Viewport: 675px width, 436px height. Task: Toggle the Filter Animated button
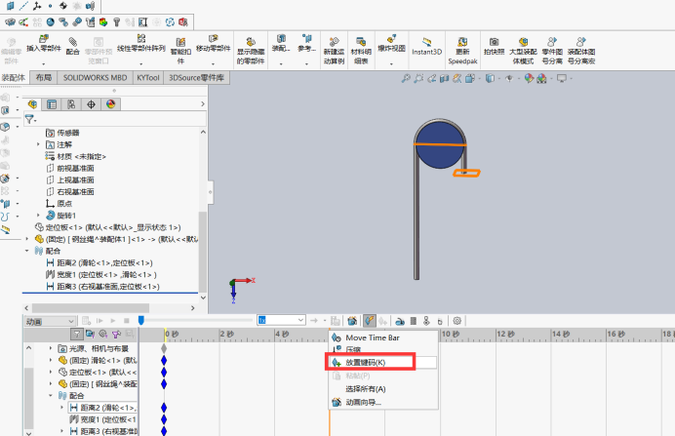pos(90,334)
